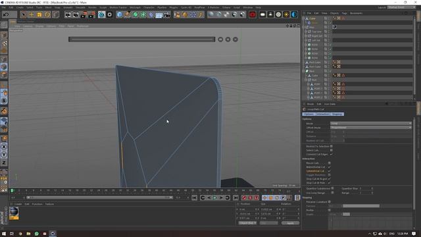Click the green Subdivision Surface generator icon
Screen dimensions: 421x237
click(136, 14)
